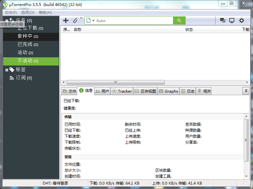Click the 区块数量: label
The image size is (253, 189).
click(x=163, y=170)
